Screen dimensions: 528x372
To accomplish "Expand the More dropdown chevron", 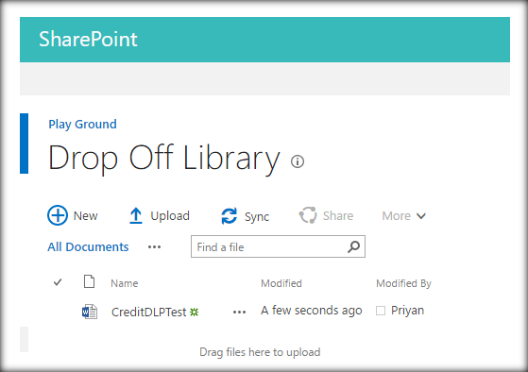I will 421,216.
